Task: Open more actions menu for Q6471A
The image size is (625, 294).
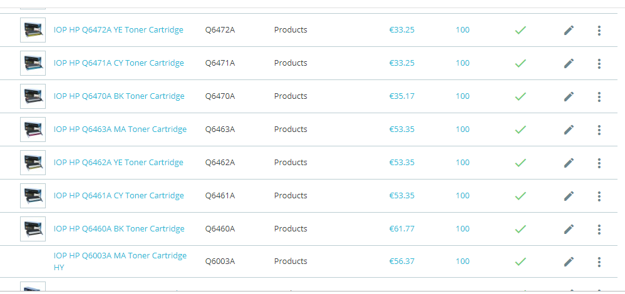Action: click(599, 63)
